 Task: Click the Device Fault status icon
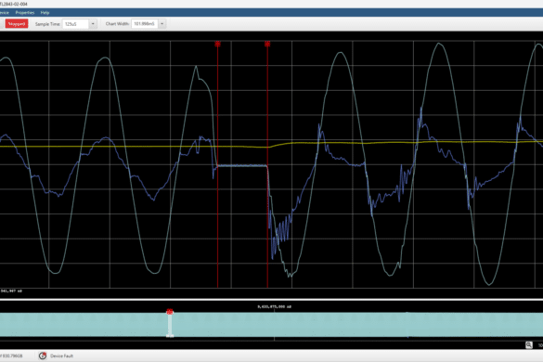[43, 356]
